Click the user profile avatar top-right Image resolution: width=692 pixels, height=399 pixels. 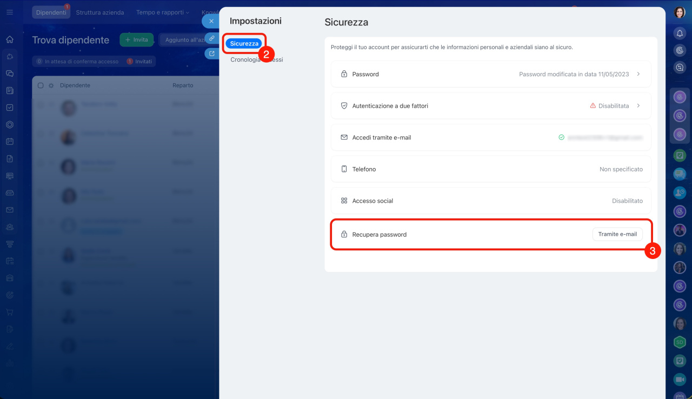coord(680,12)
